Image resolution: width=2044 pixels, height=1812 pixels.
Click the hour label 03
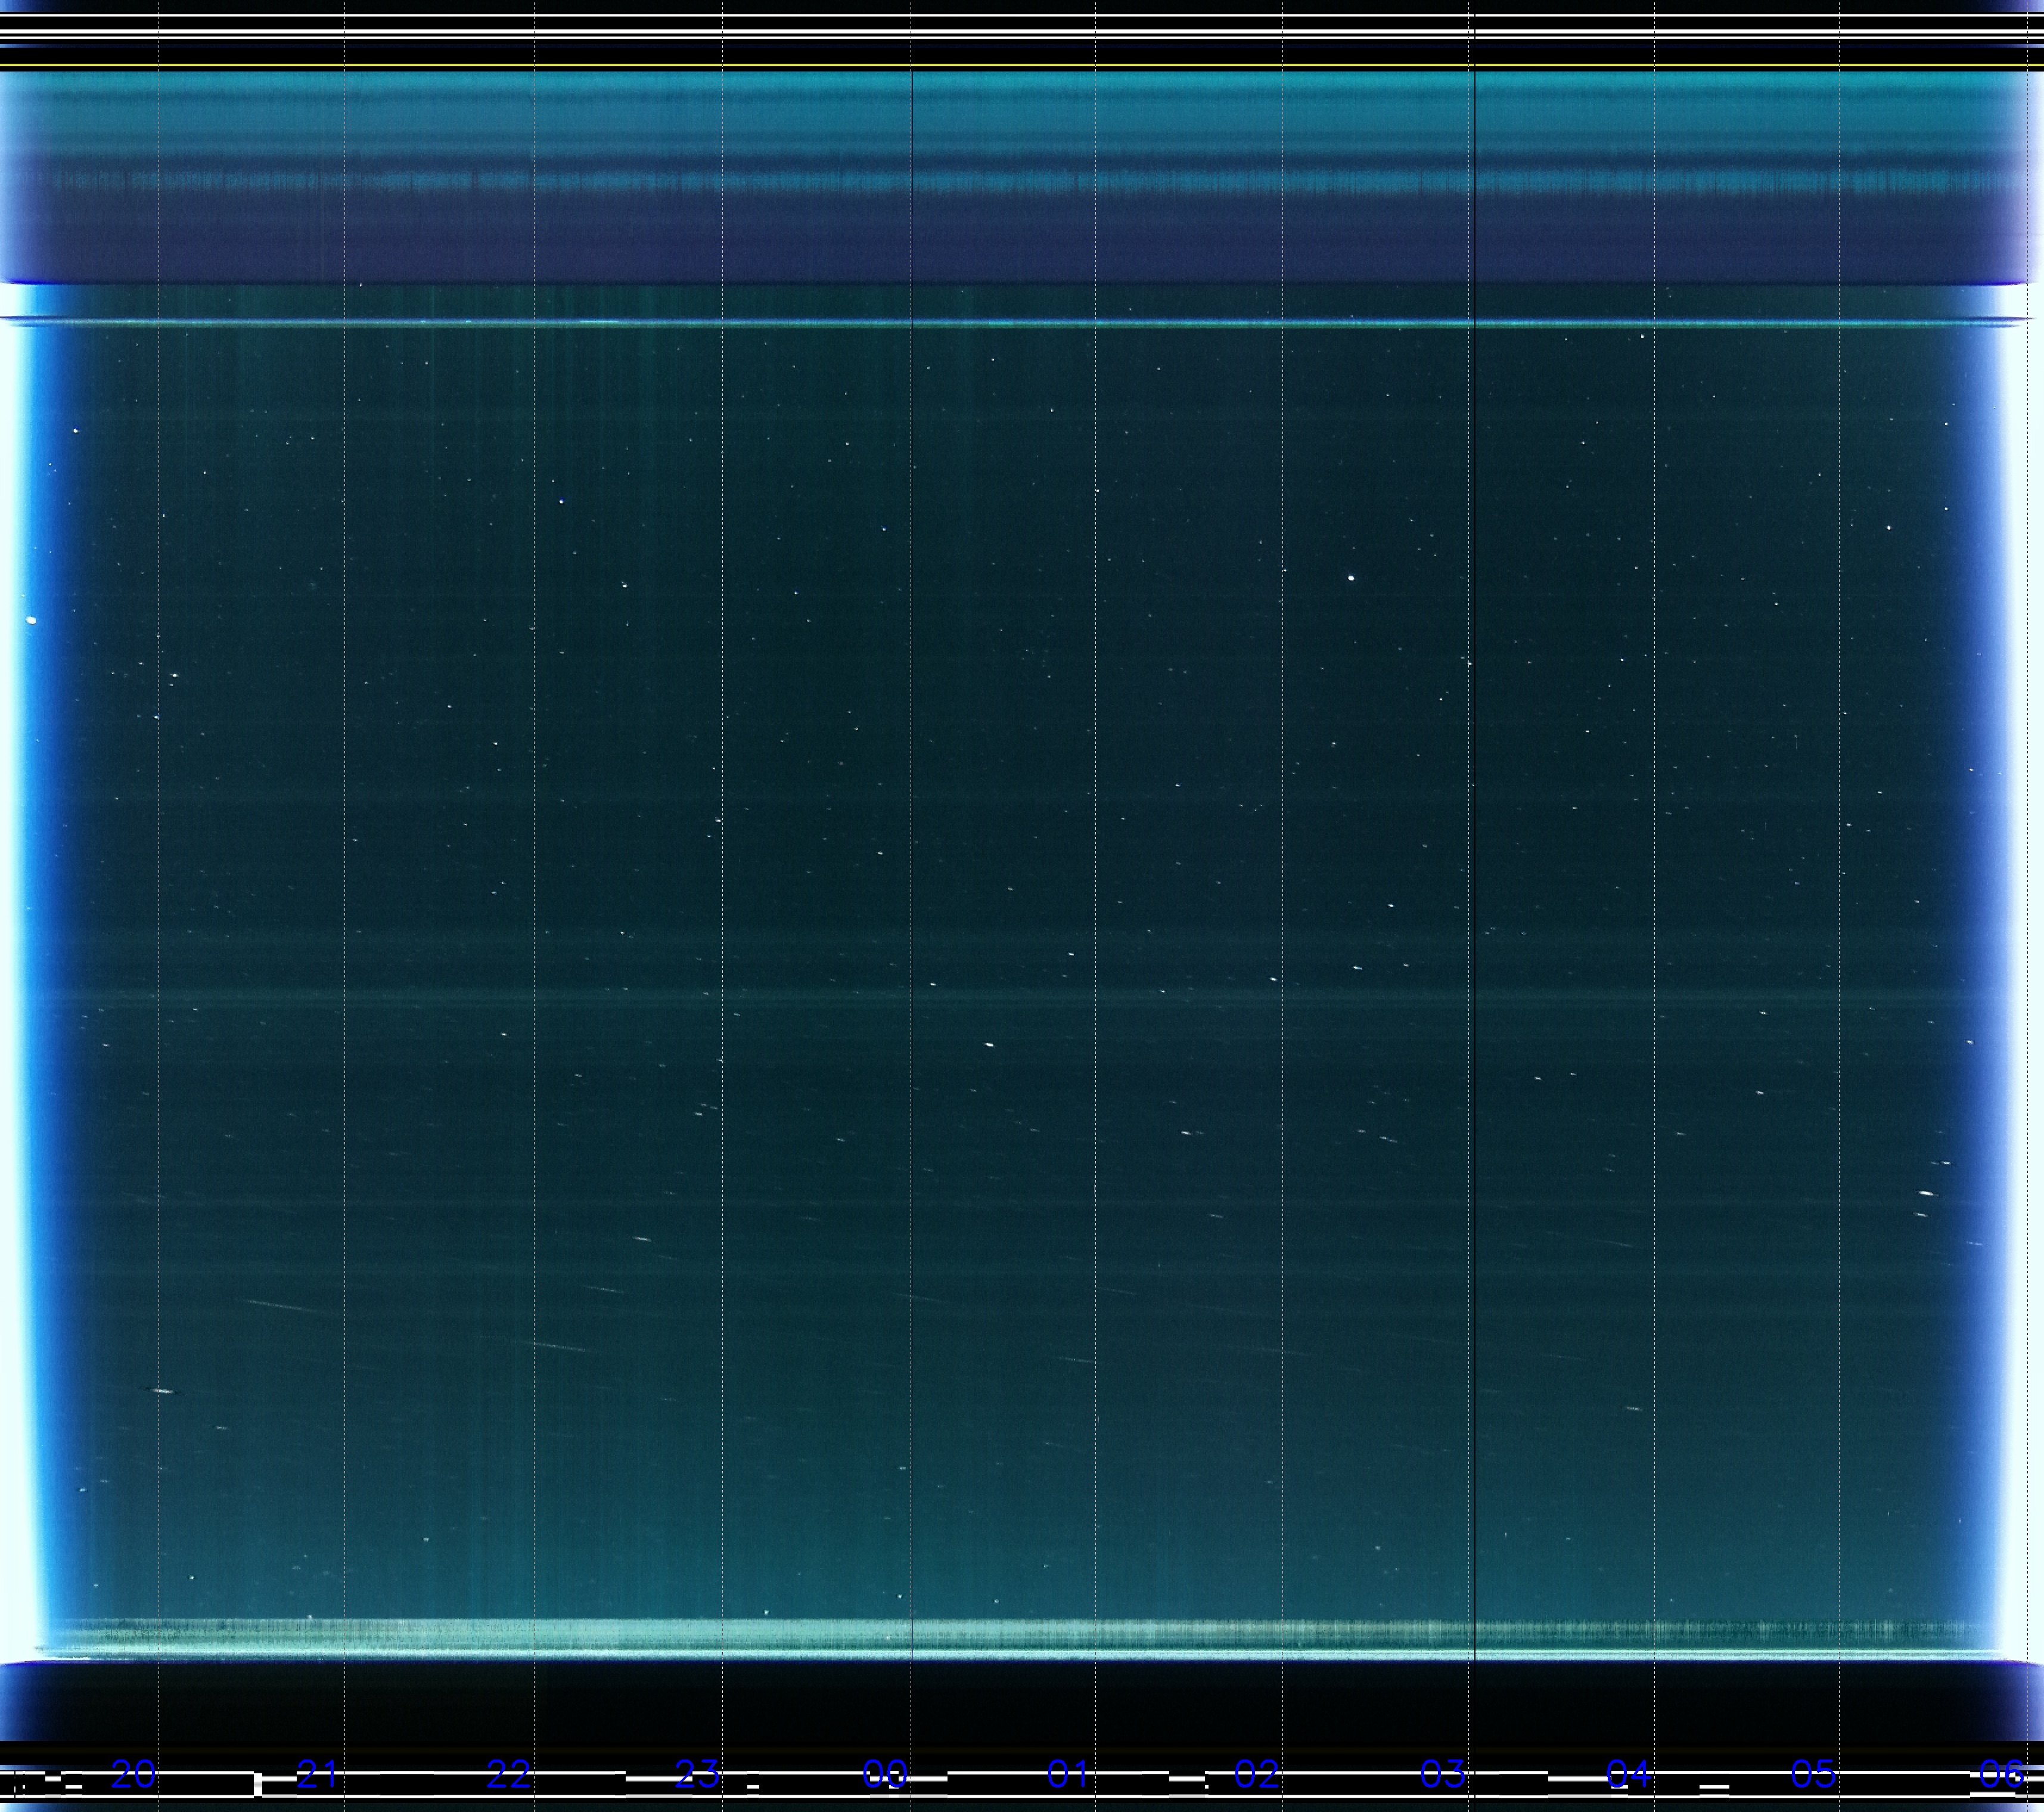1443,1774
